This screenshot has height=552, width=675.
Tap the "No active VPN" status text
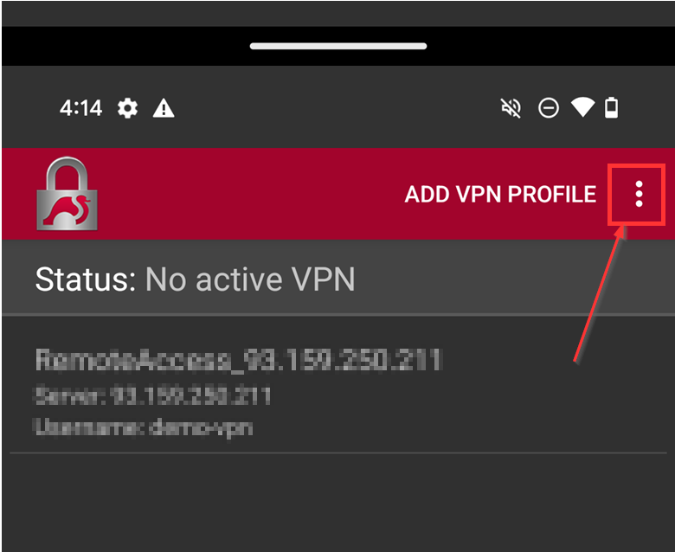(250, 279)
